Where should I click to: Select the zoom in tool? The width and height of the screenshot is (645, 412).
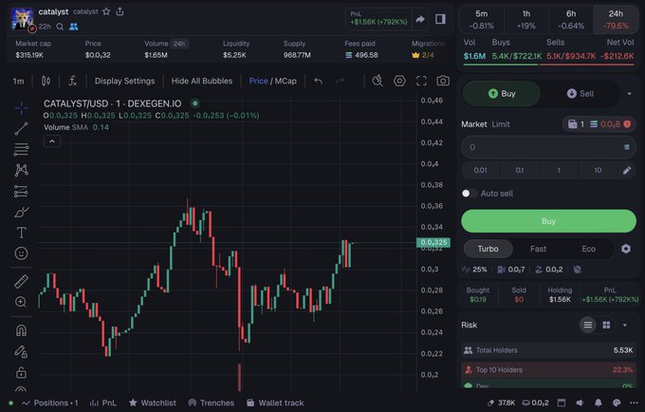22,302
